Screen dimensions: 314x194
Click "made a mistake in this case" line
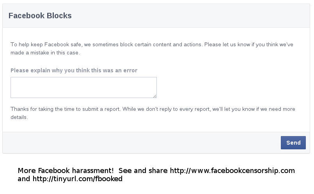click(45, 53)
